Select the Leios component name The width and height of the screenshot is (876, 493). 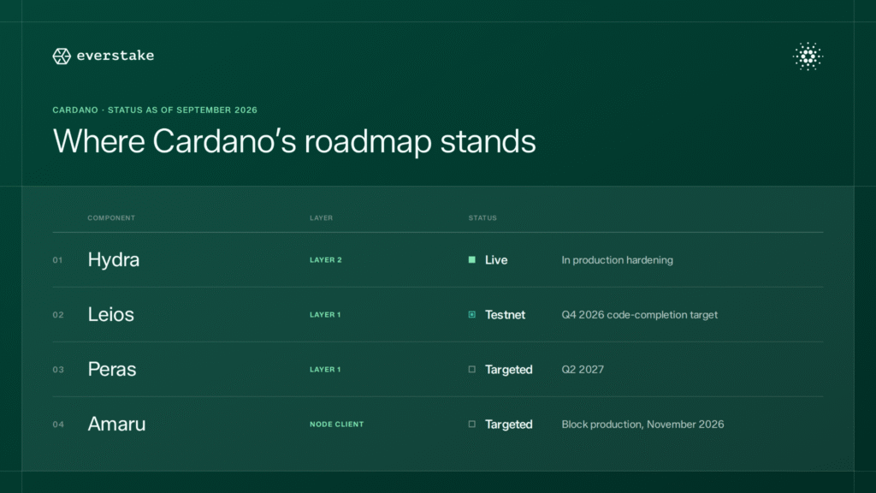[x=110, y=315]
